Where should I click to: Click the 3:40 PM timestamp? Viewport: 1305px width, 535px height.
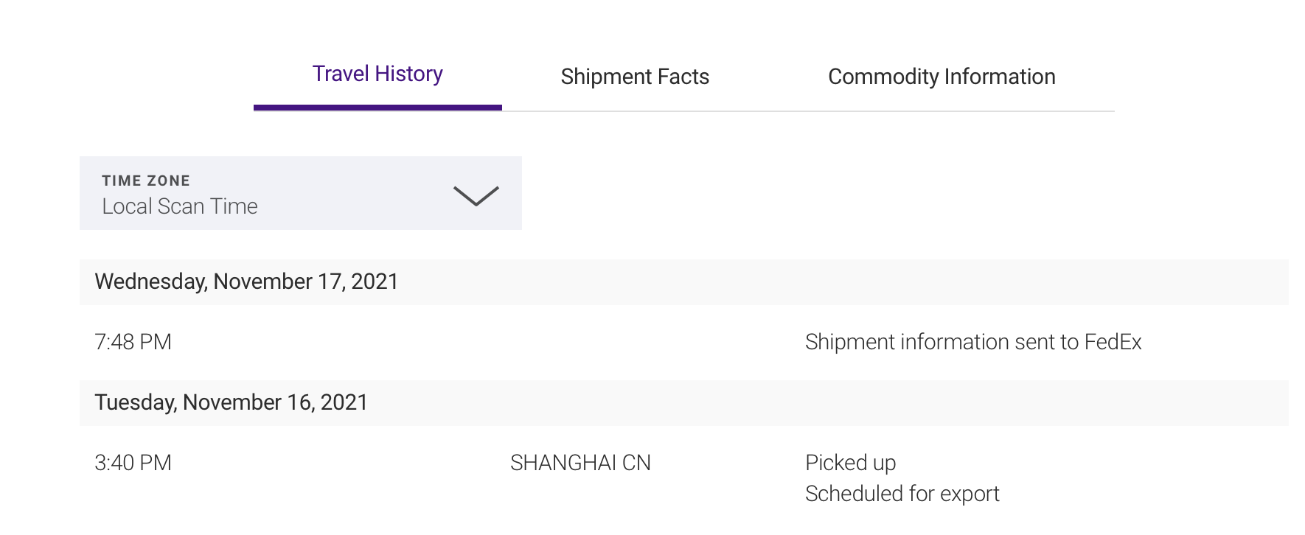[133, 463]
